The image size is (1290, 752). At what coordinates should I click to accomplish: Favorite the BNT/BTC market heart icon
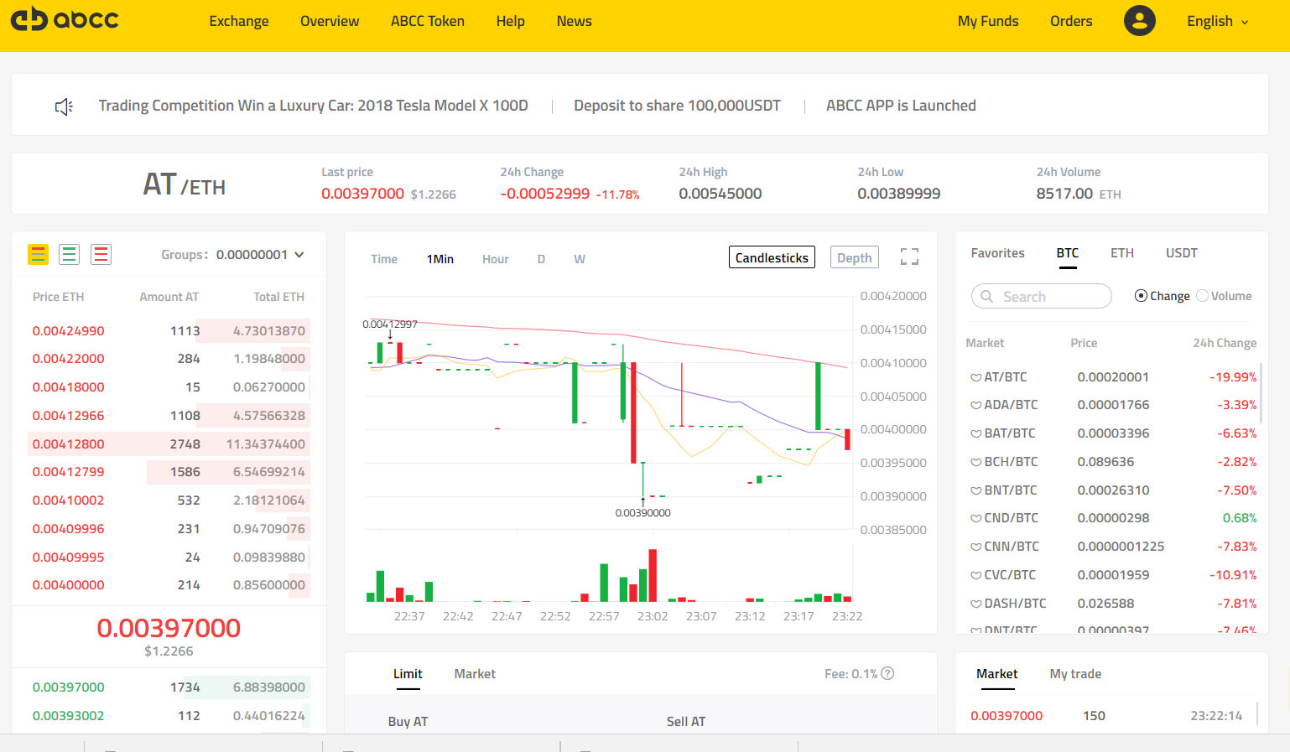[975, 491]
